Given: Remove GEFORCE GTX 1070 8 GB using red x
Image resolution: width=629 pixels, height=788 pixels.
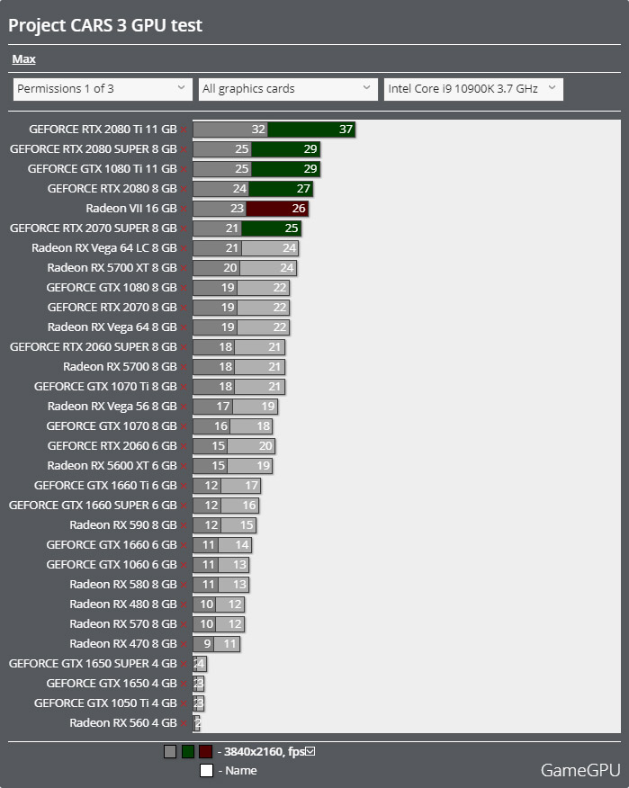Looking at the screenshot, I should [x=184, y=426].
